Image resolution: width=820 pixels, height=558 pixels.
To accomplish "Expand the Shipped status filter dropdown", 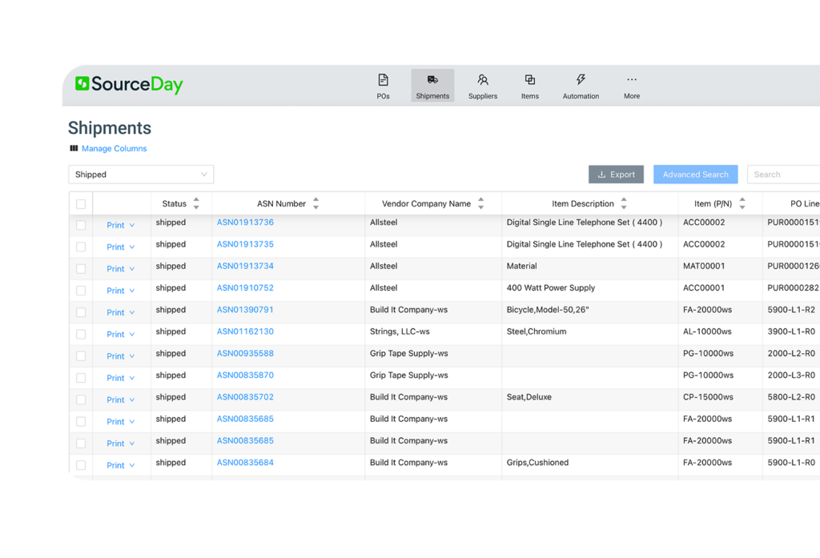I will 141,175.
